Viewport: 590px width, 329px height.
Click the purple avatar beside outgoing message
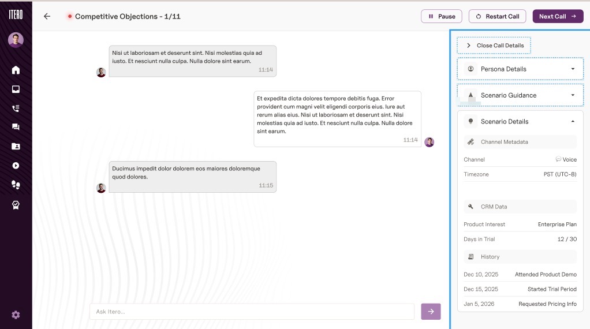click(x=430, y=142)
